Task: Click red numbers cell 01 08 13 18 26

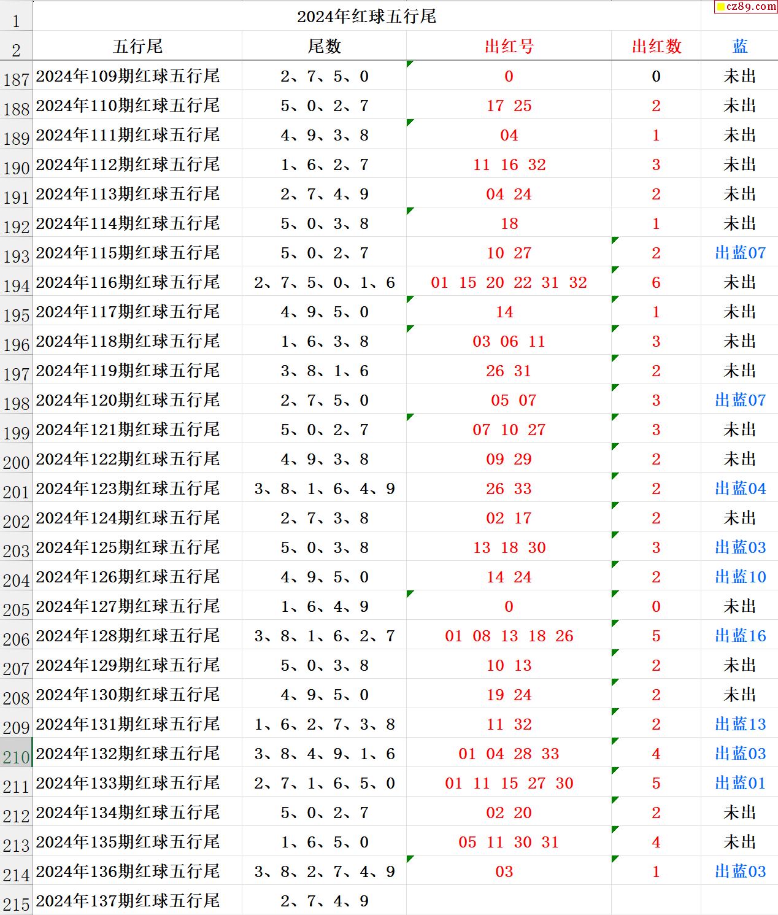Action: click(x=509, y=636)
